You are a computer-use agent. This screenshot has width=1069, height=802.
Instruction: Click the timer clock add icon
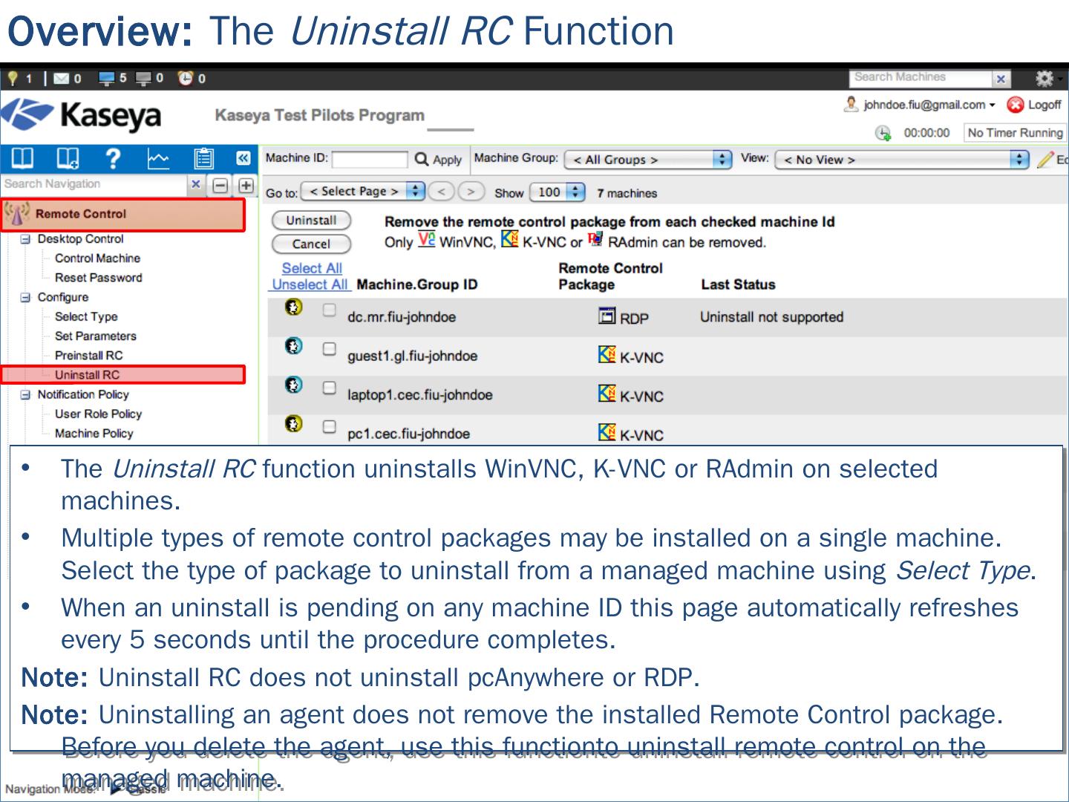coord(883,133)
